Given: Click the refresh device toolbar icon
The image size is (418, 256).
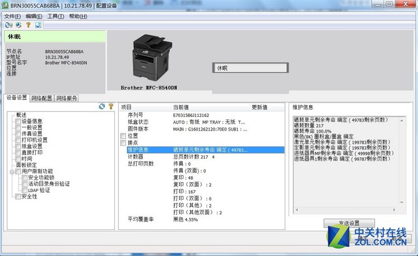Looking at the screenshot, I should (x=8, y=25).
